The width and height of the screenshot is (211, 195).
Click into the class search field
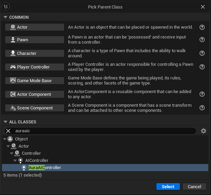coord(102,131)
